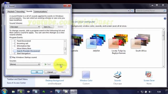This screenshot has width=168, height=94.
Task: Open Ease of Access Center link
Action: (x=16, y=83)
